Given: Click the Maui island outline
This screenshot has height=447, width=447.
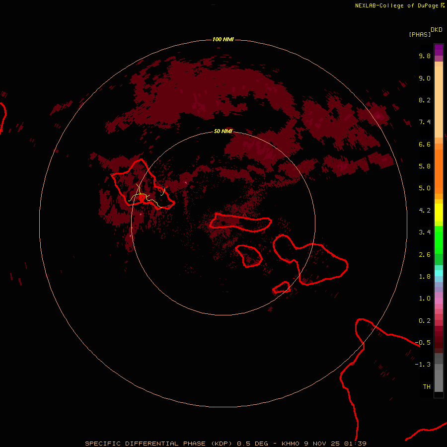Looking at the screenshot, I should click(310, 260).
